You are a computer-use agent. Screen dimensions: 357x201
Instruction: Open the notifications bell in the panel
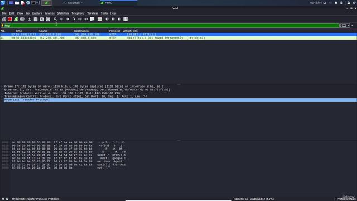336,3
